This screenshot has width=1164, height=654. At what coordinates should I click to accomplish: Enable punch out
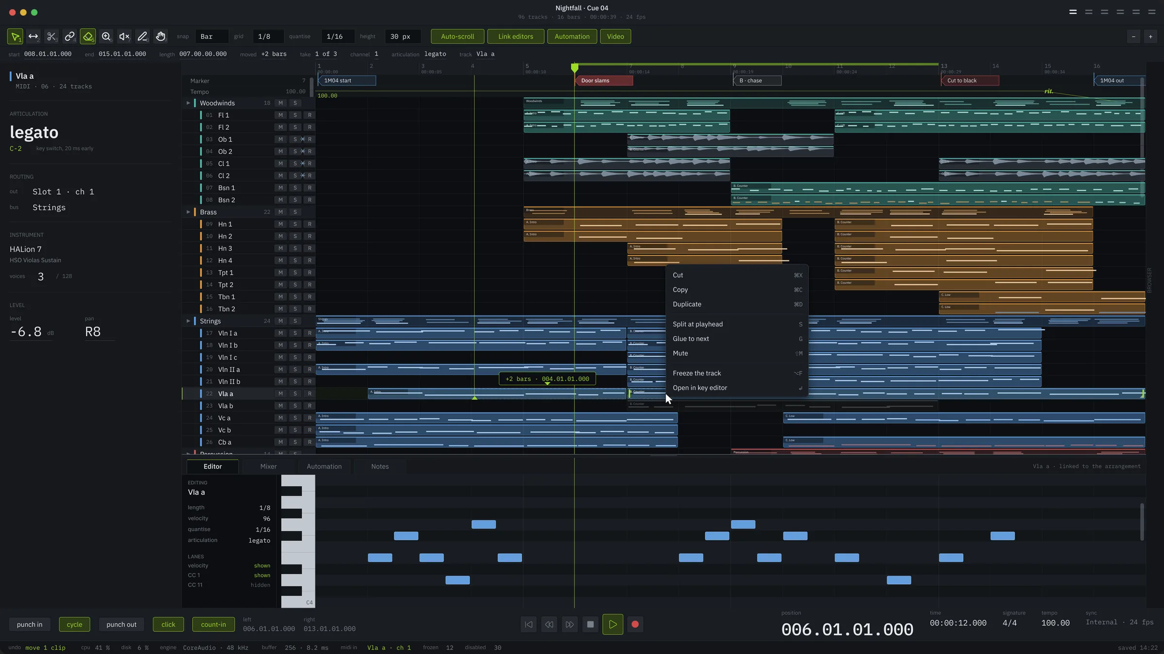click(121, 624)
